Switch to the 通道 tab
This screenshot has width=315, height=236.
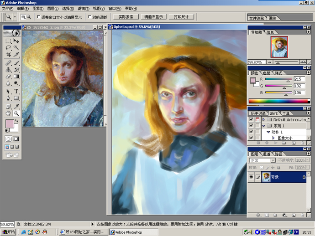(267, 154)
